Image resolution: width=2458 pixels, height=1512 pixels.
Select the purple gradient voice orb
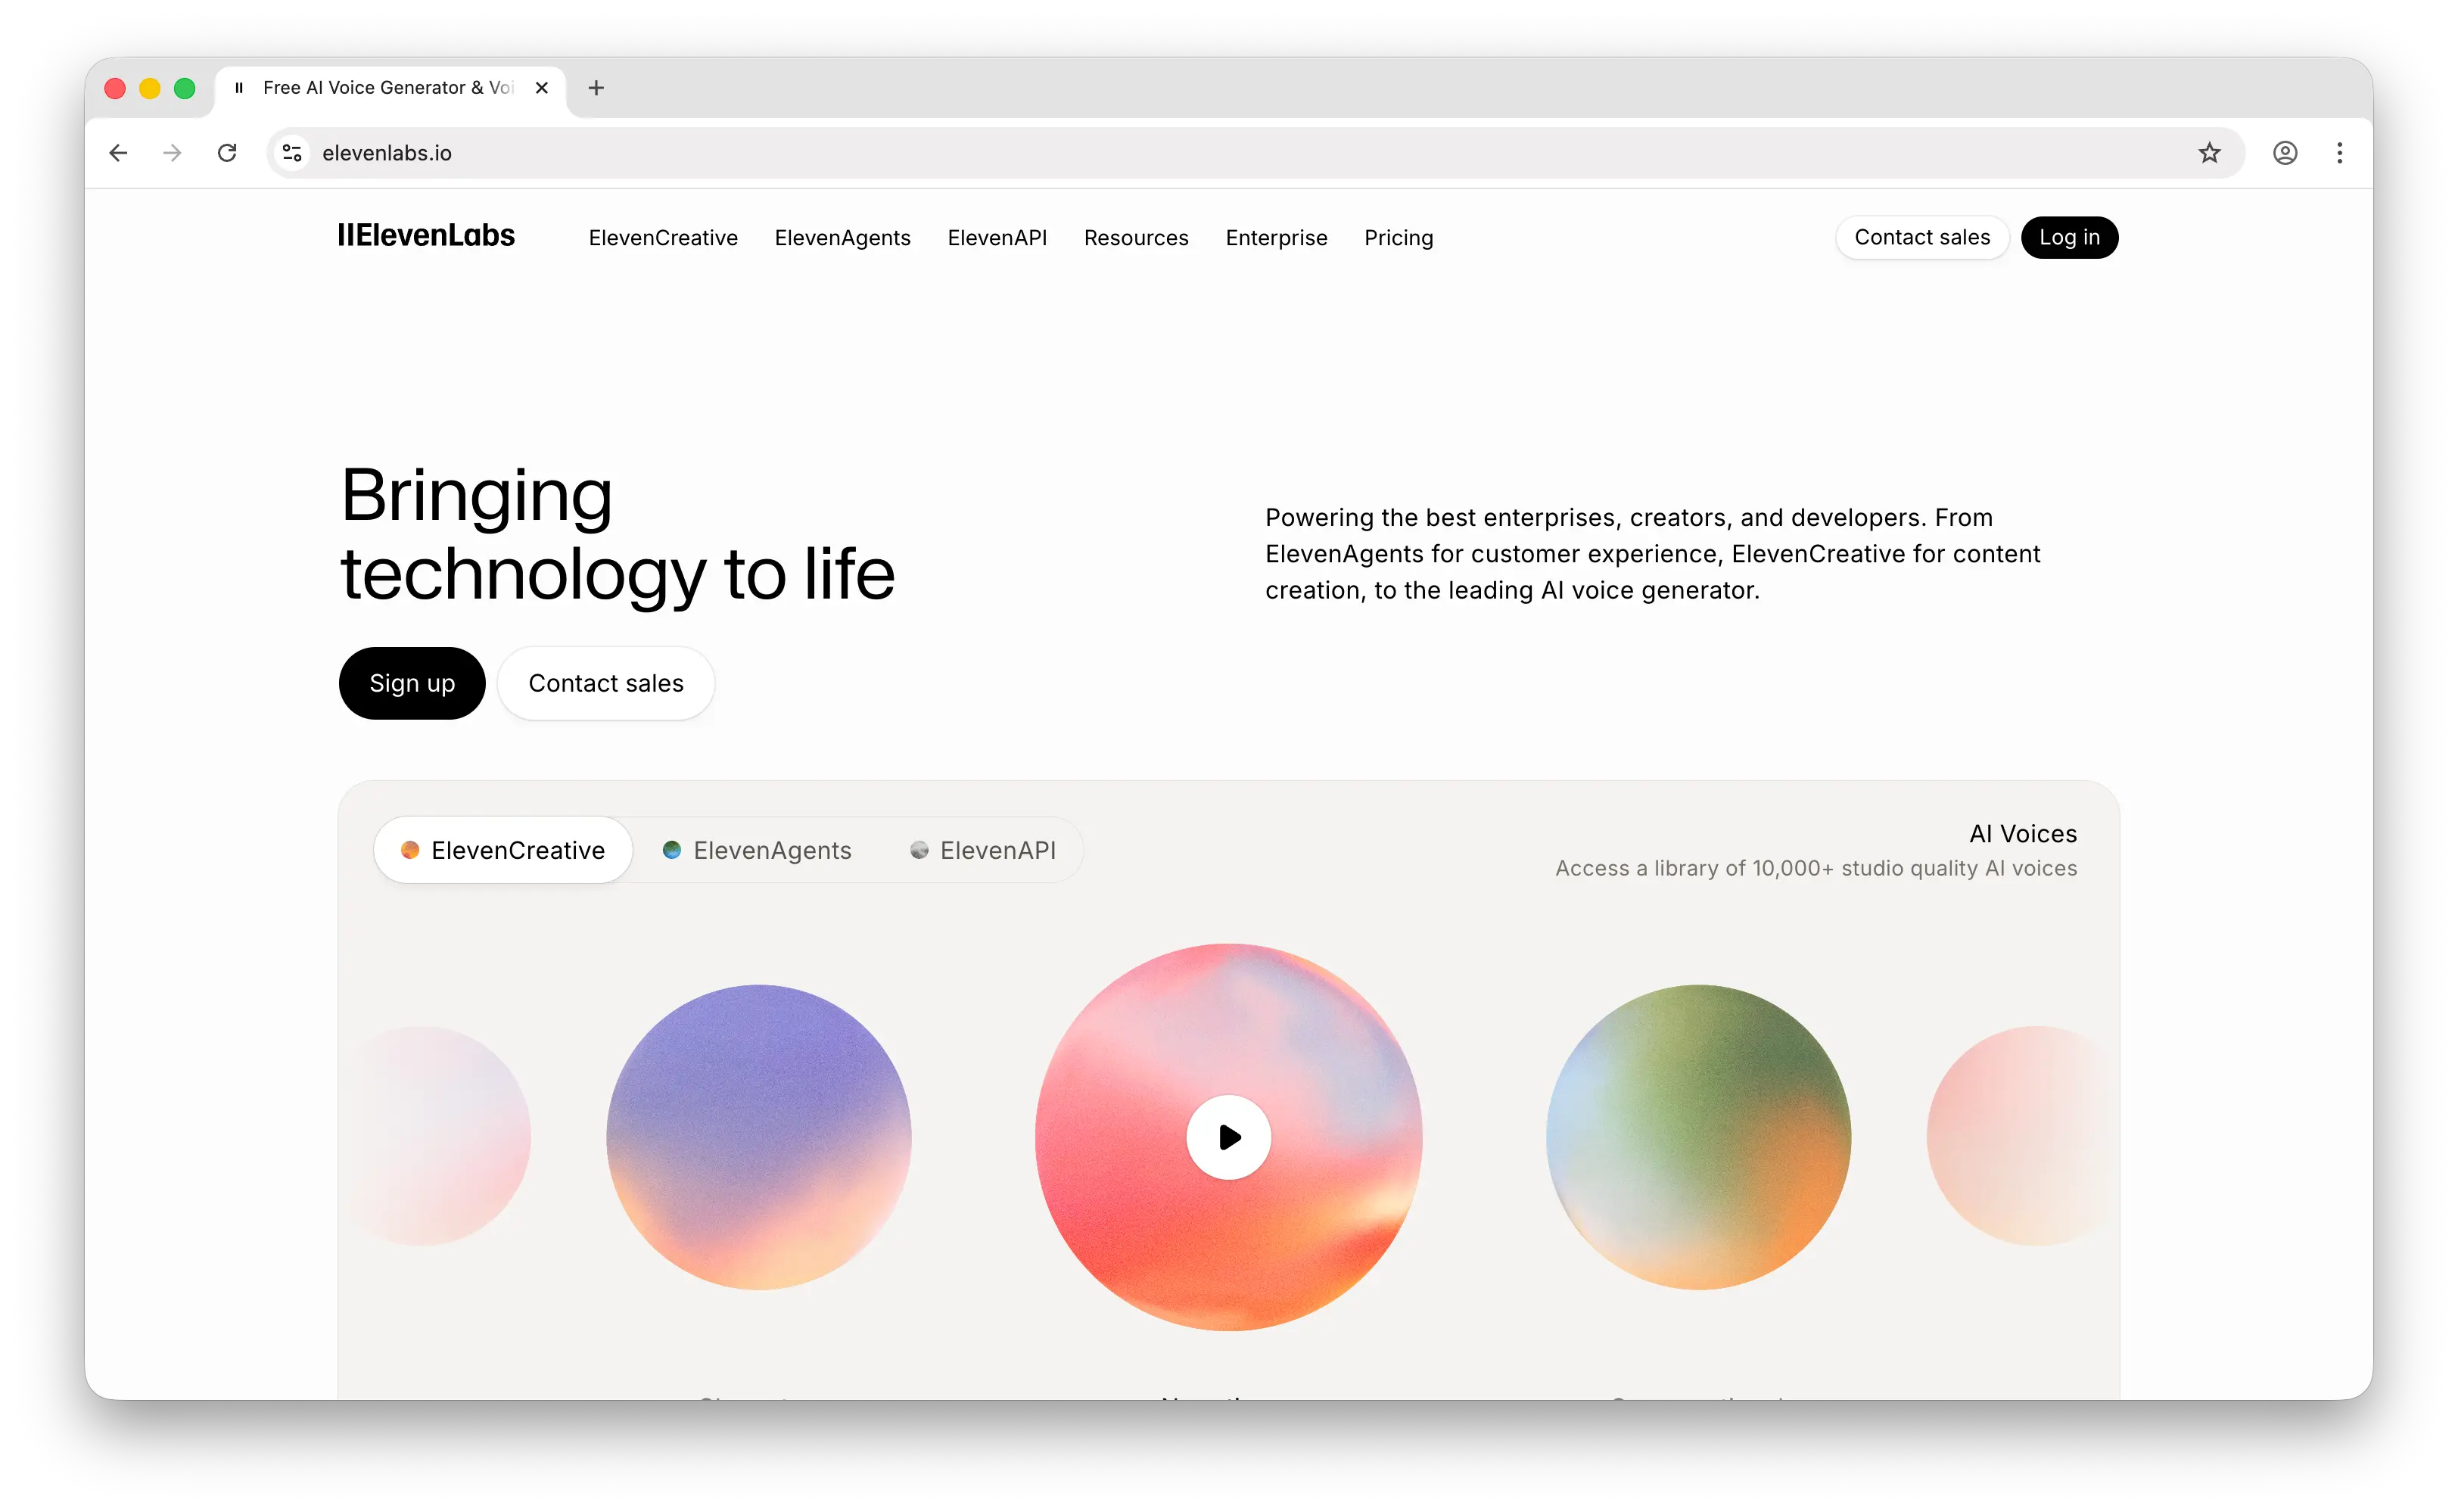(x=758, y=1137)
